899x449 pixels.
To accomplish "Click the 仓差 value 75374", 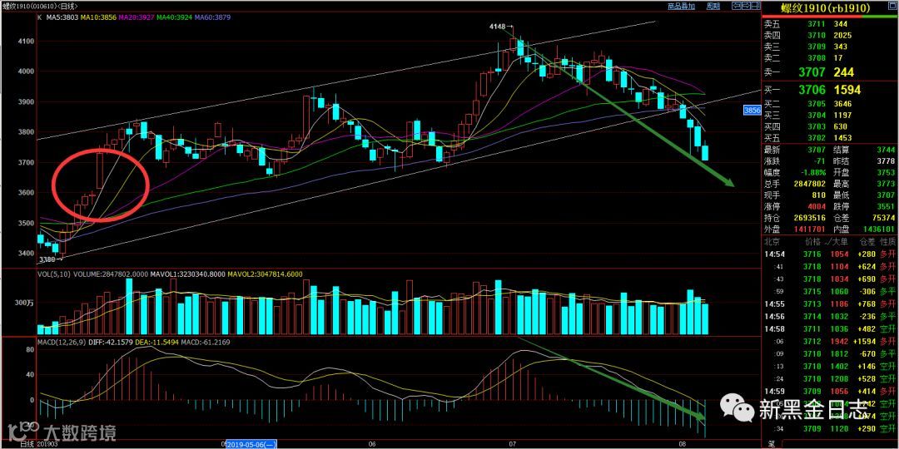I will click(x=884, y=218).
